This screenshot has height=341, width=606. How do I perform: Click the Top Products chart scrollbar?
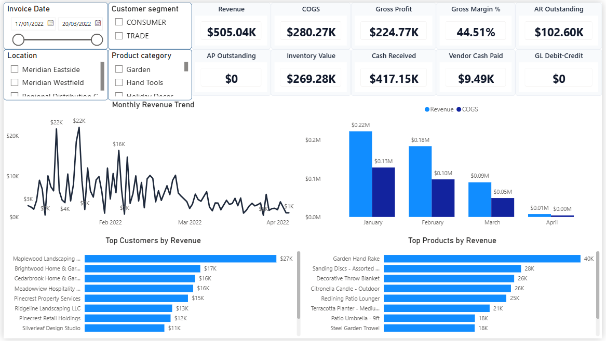tap(598, 285)
